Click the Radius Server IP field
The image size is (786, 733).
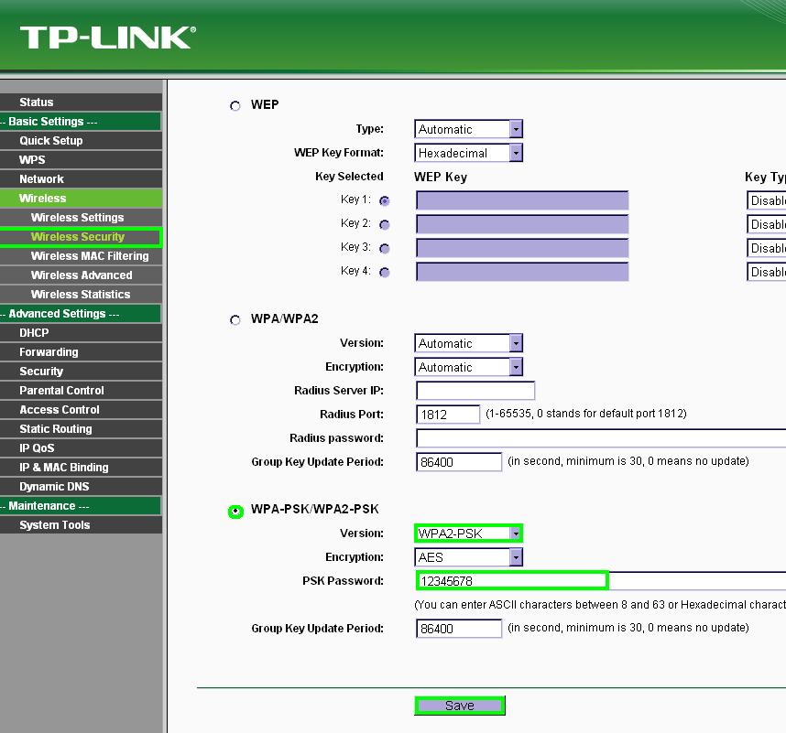pos(475,391)
